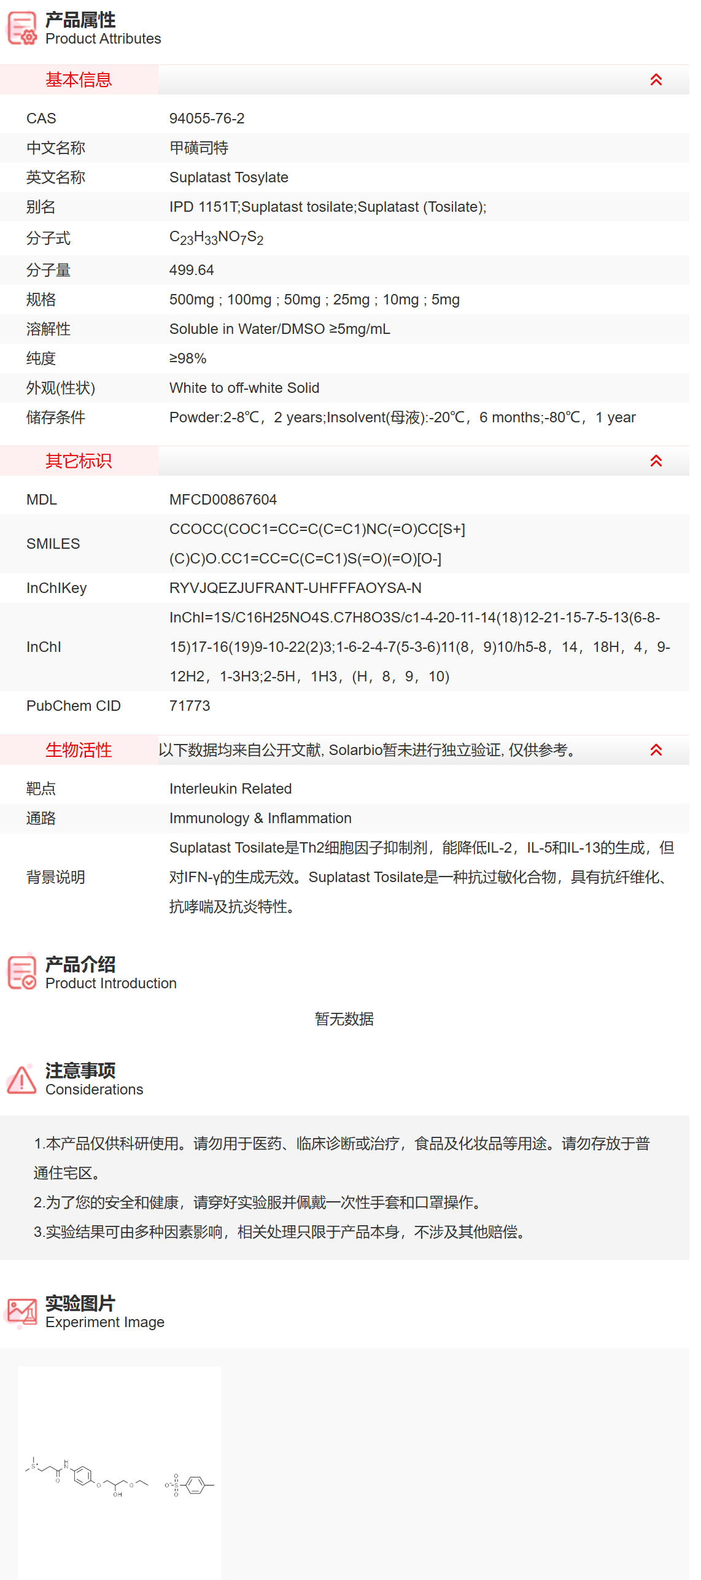701x1580 pixels.
Task: Click the 通路 row label
Action: point(41,818)
